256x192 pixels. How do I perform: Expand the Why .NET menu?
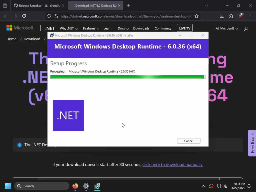coord(68,28)
